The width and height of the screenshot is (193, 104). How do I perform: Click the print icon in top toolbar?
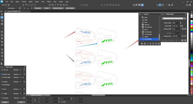(169, 5)
